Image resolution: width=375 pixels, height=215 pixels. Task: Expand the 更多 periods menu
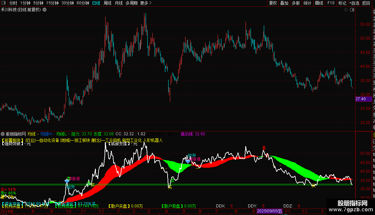(146, 3)
